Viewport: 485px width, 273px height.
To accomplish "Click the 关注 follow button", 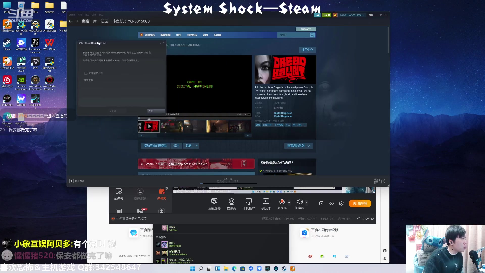I will click(176, 146).
